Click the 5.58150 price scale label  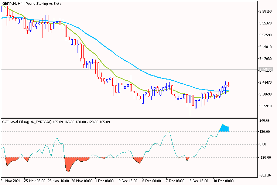click(x=265, y=11)
